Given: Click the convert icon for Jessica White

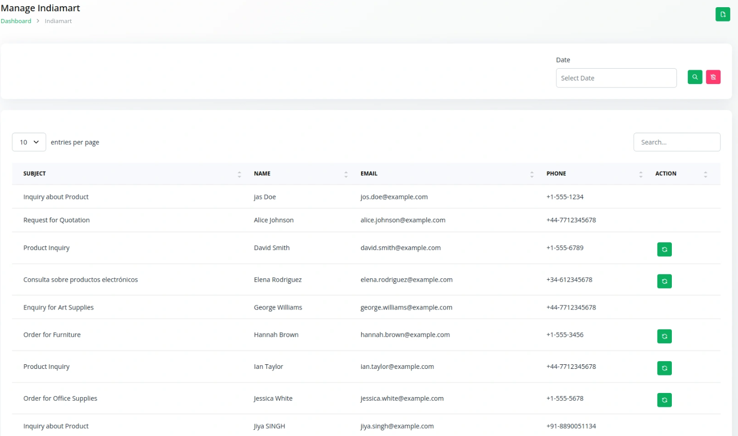Looking at the screenshot, I should 664,400.
